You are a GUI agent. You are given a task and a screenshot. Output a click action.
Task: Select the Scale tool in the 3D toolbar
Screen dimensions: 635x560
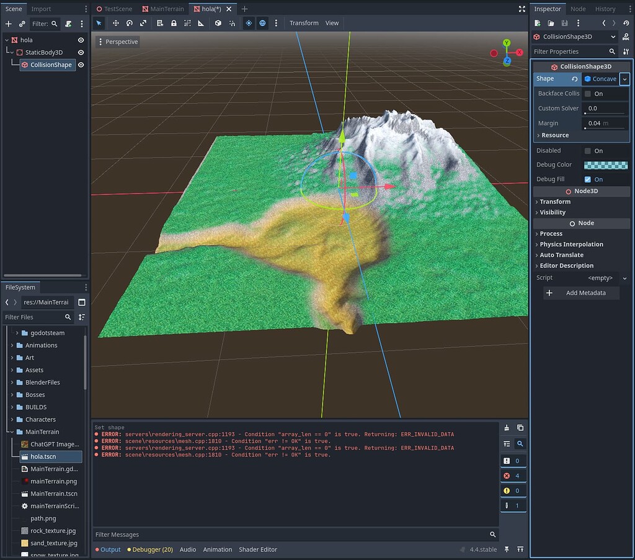[143, 23]
